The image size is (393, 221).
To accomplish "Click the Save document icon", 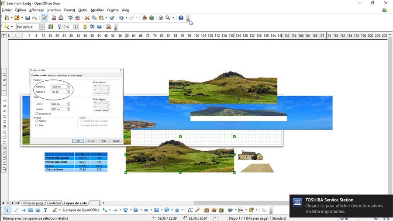I will [28, 18].
